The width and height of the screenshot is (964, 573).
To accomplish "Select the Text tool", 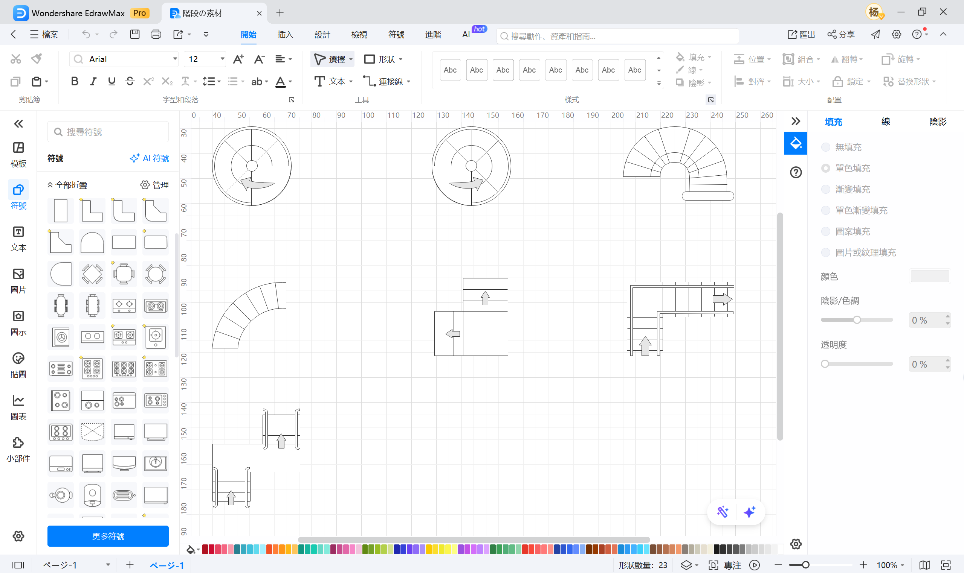I will (x=329, y=82).
